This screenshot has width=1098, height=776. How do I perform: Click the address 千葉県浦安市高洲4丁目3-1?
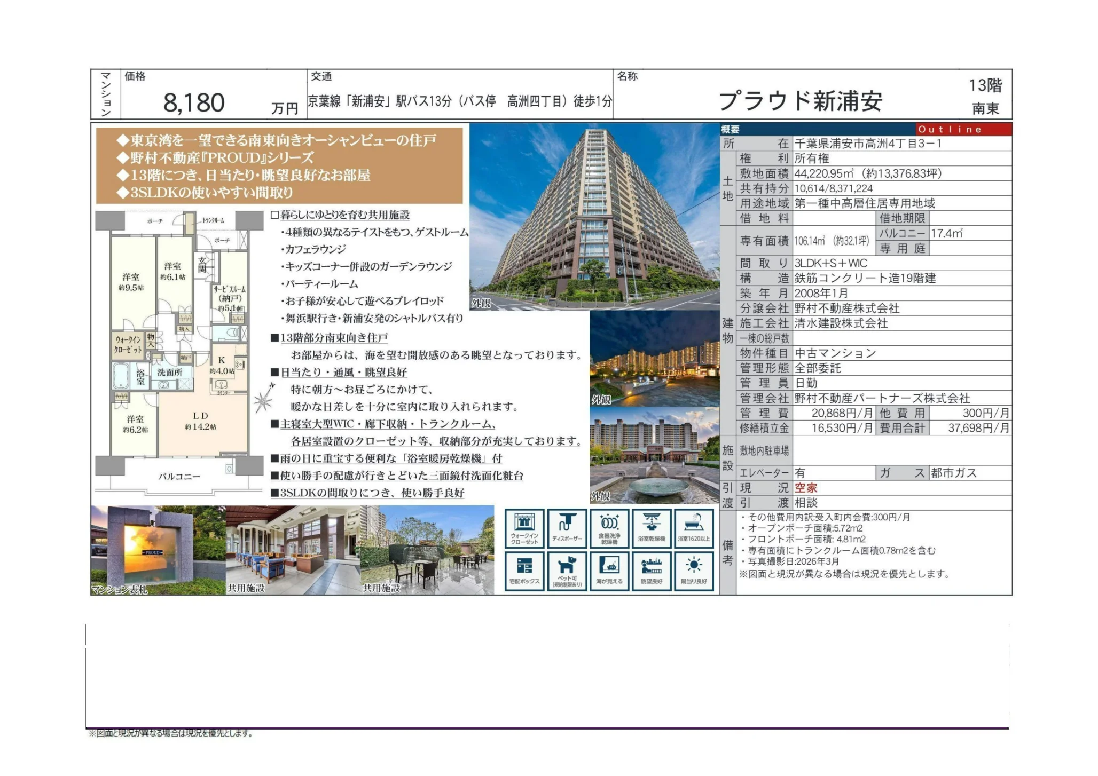pyautogui.click(x=868, y=144)
